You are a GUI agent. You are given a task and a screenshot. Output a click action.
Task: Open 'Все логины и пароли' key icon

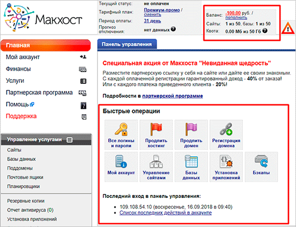pyautogui.click(x=121, y=129)
